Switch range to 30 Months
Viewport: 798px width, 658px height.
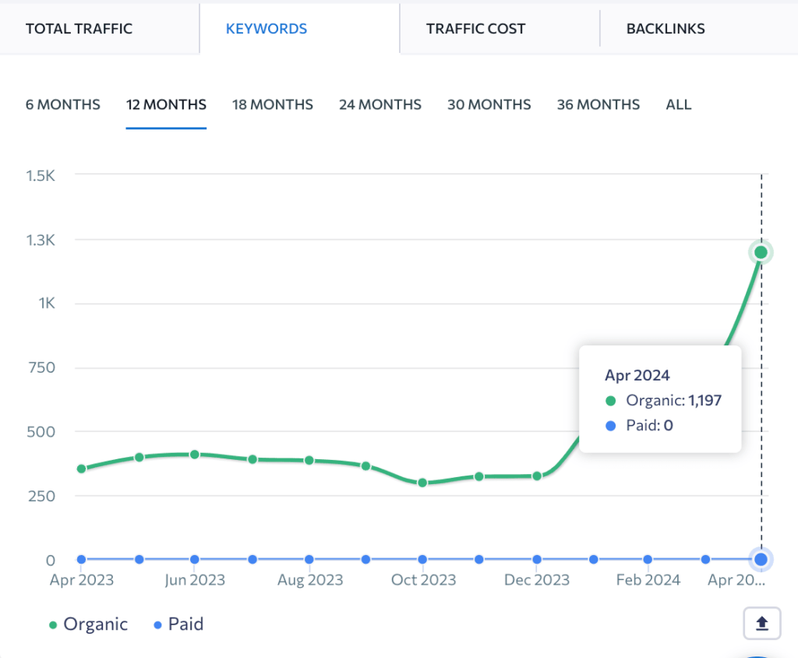coord(489,104)
